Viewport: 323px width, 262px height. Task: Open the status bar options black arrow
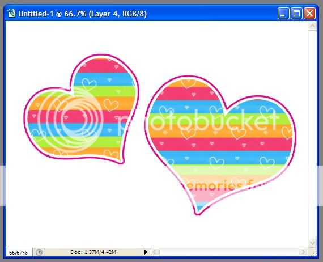(146, 252)
